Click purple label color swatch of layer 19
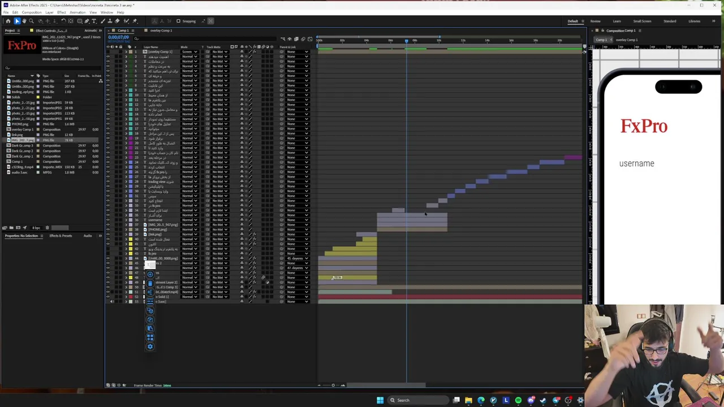Image resolution: width=724 pixels, height=407 pixels. pyautogui.click(x=131, y=138)
